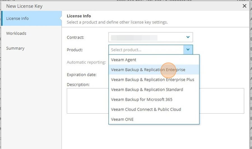Select Veeam Backup & Replication Enterprise

click(x=154, y=70)
